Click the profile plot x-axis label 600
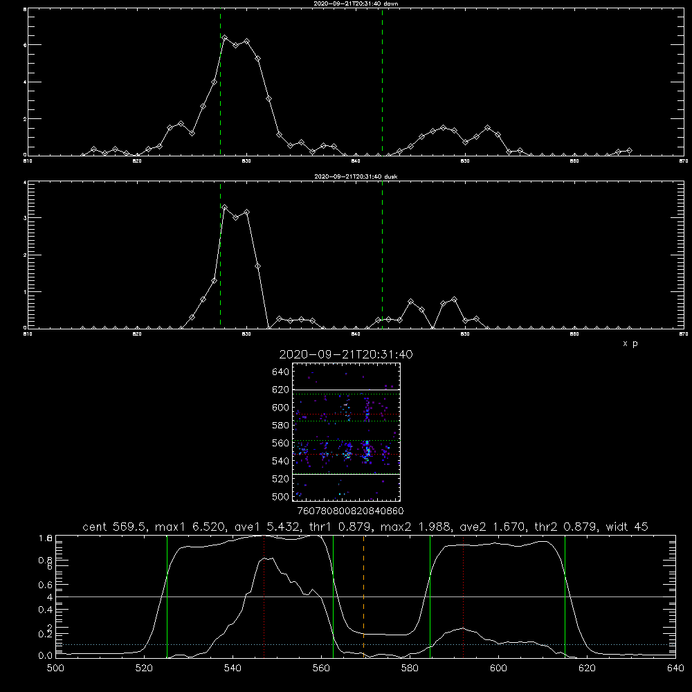Viewport: 692px width, 692px height. click(x=499, y=668)
